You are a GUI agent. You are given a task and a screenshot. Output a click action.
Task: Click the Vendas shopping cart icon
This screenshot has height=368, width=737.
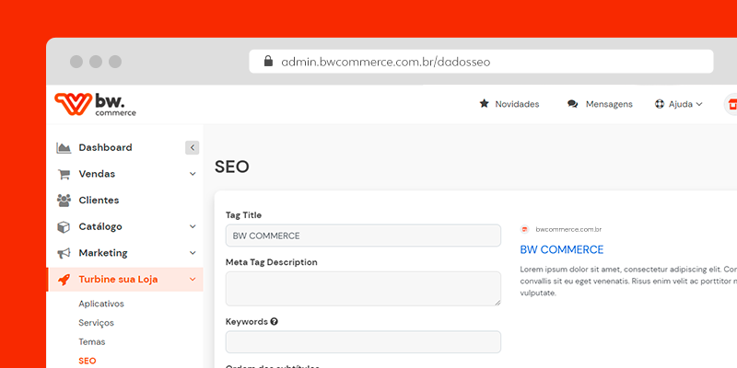click(64, 174)
